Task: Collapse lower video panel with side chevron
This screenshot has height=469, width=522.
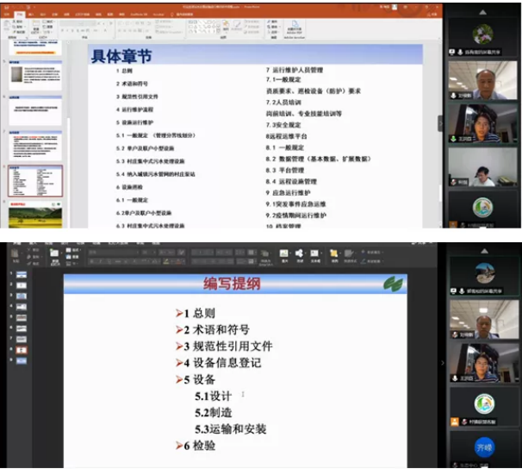Action: (x=443, y=363)
